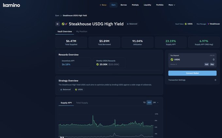Click the Connect Wallet button
This screenshot has height=138, width=222.
192,73
